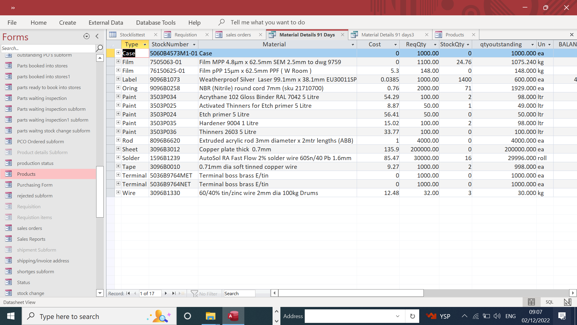Switch to SQL view in the status bar
The image size is (577, 325).
point(549,302)
